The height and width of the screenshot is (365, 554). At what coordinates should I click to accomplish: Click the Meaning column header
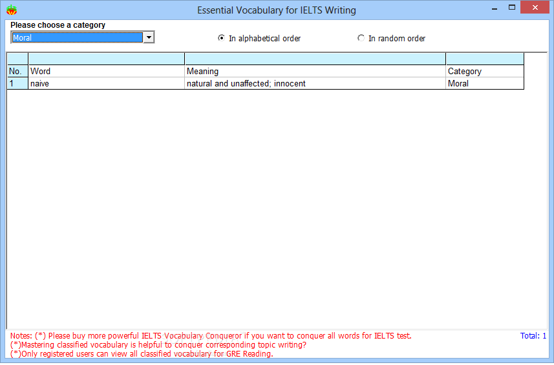(x=315, y=71)
